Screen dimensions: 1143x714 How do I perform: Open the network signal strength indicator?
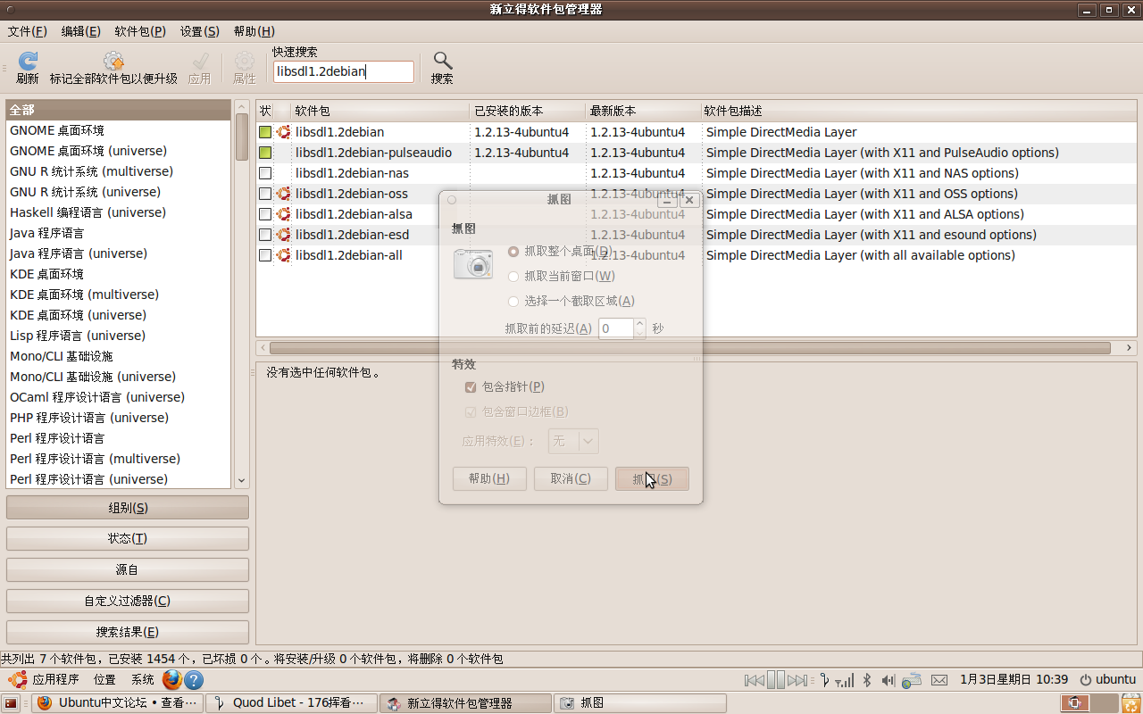click(x=845, y=680)
